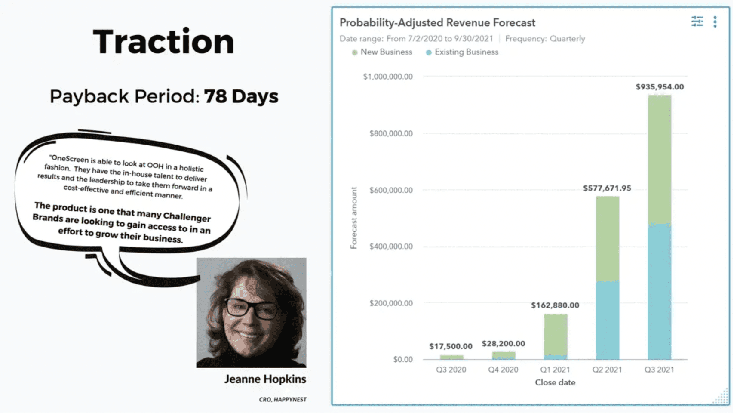This screenshot has width=737, height=413.
Task: Toggle the Existing Business legend series
Action: [462, 52]
